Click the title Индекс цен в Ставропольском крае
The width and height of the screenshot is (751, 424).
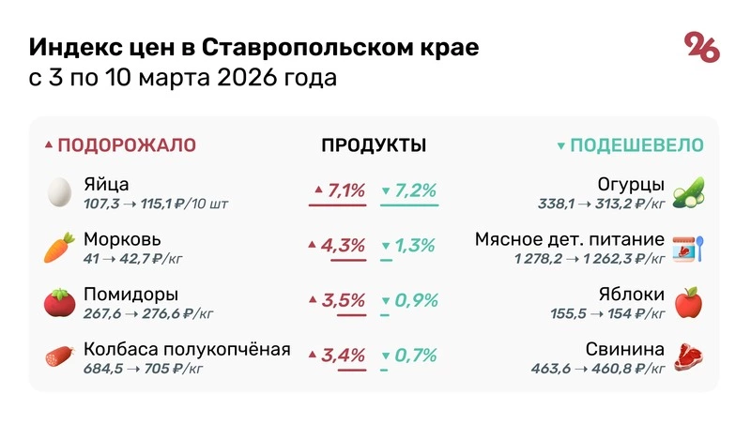253,47
